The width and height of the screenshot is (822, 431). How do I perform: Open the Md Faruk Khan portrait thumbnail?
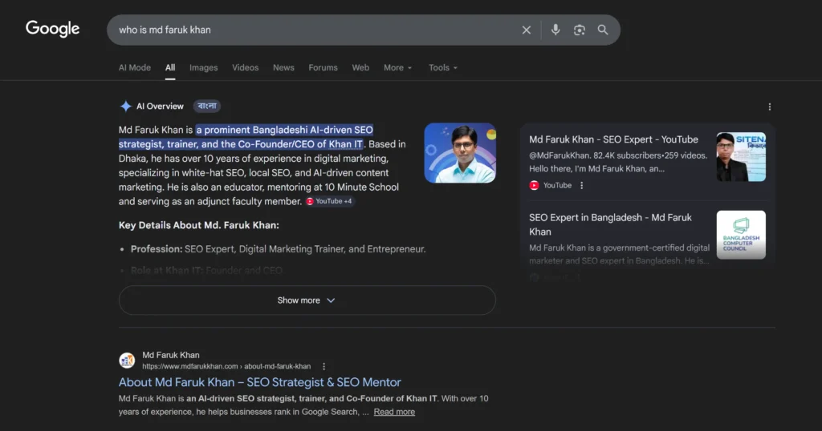click(x=460, y=153)
